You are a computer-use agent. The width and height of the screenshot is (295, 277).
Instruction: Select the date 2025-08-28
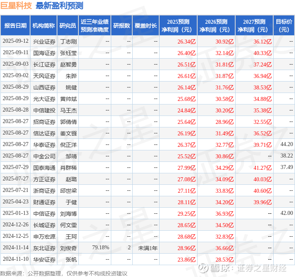tap(15, 110)
